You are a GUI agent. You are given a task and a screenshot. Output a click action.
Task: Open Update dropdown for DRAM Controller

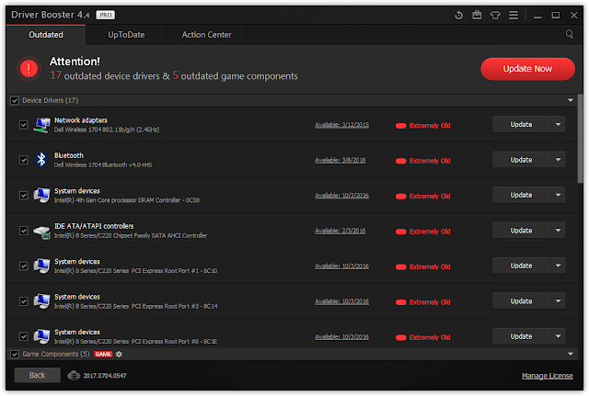559,195
